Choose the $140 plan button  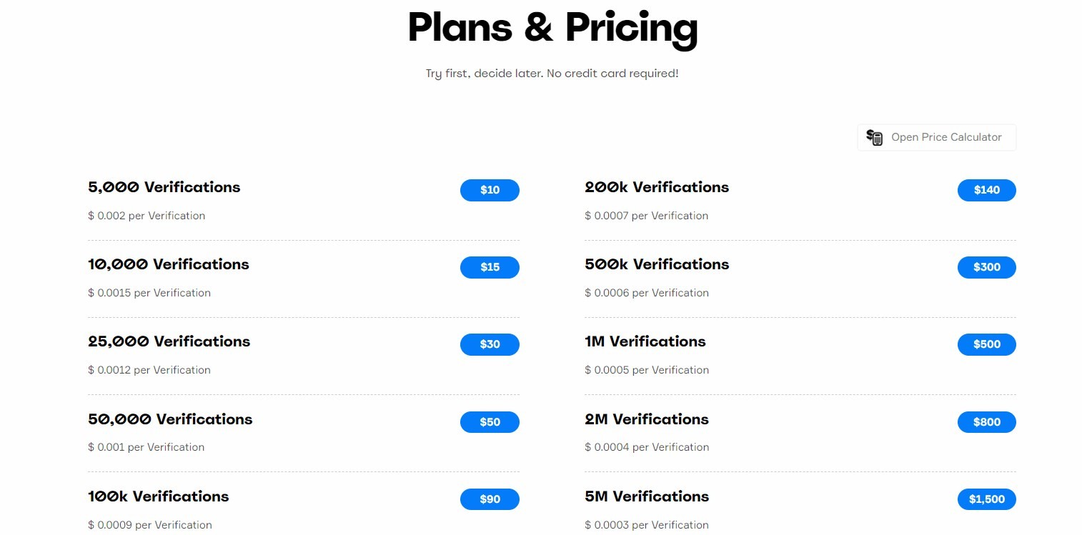click(x=986, y=190)
